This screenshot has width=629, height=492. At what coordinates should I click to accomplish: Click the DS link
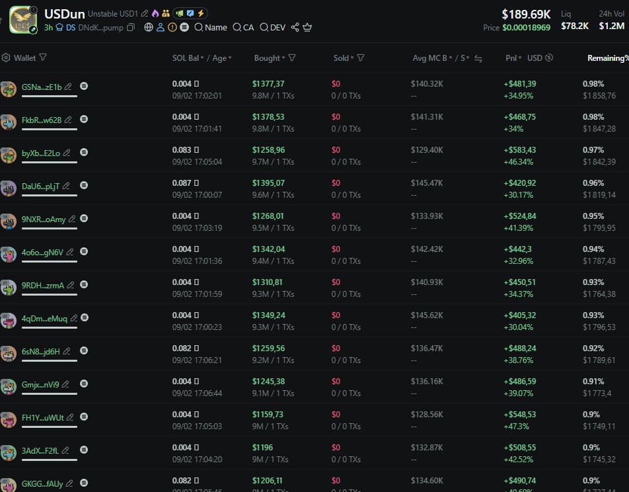(x=71, y=27)
